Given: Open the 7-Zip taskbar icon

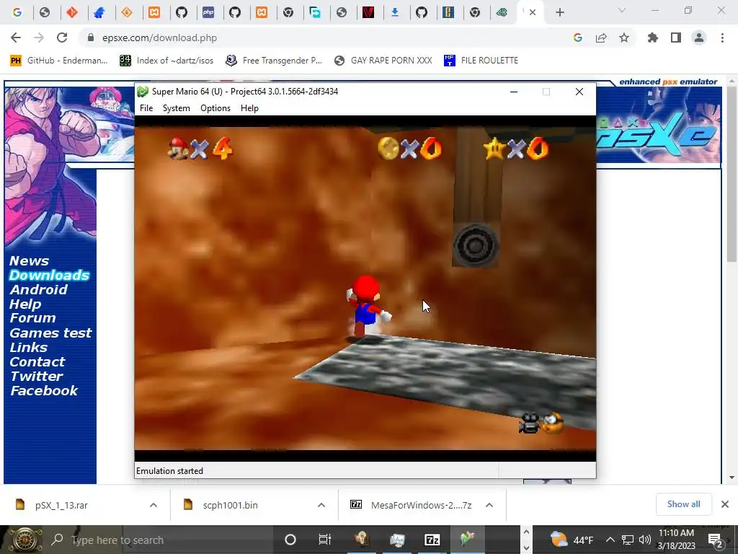Looking at the screenshot, I should 432,540.
